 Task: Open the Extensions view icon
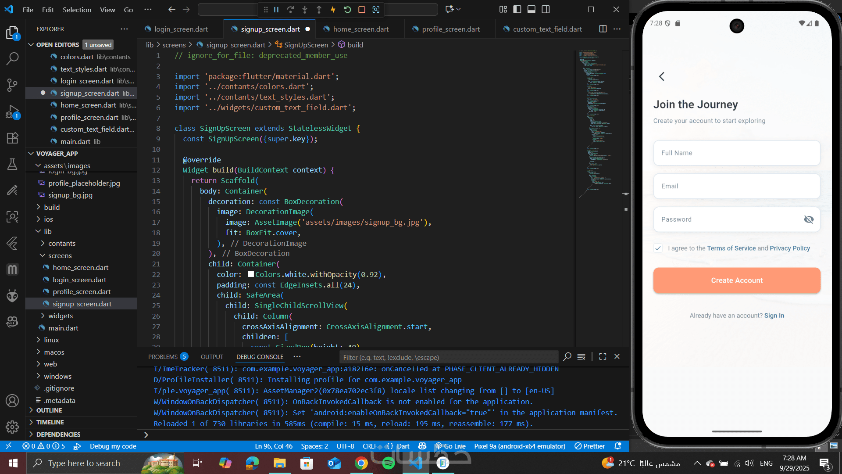point(12,138)
